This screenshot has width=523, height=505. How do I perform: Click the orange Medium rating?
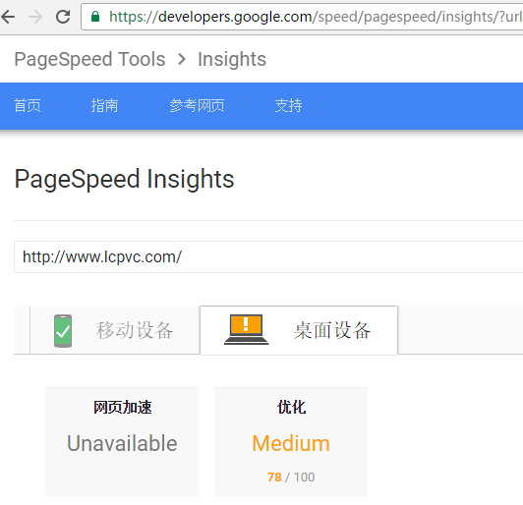point(291,443)
